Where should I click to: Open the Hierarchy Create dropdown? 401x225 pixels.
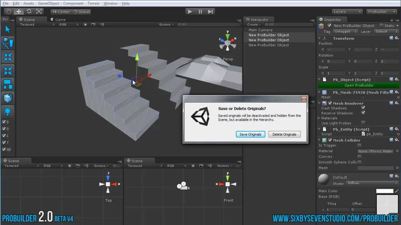[x=254, y=24]
